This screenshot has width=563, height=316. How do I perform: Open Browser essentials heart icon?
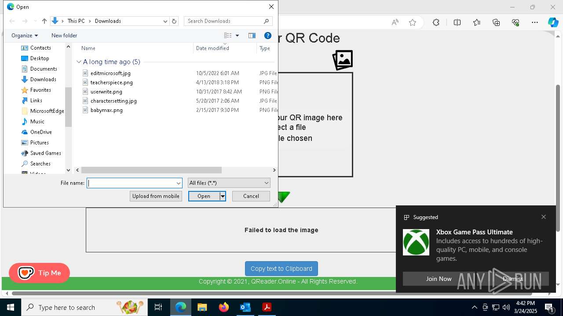(515, 22)
